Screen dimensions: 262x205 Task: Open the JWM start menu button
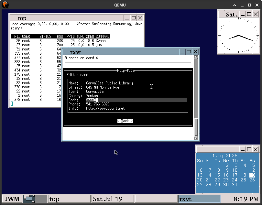click(x=12, y=199)
